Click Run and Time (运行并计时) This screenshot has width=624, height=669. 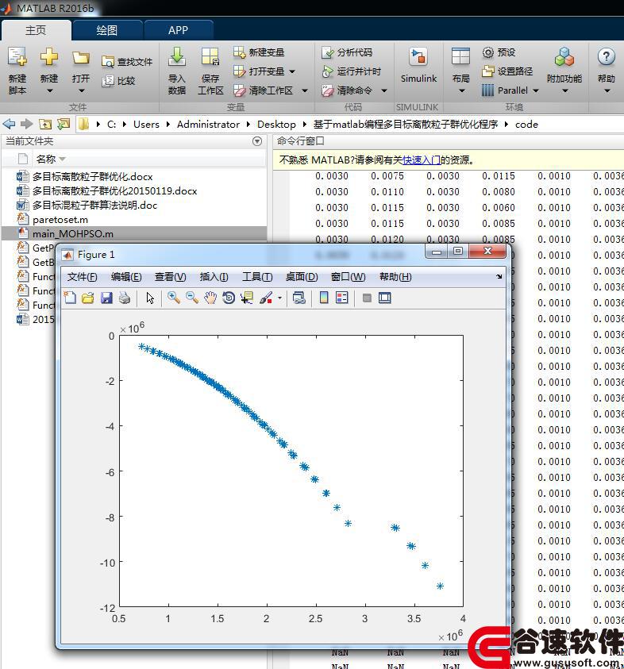click(351, 71)
